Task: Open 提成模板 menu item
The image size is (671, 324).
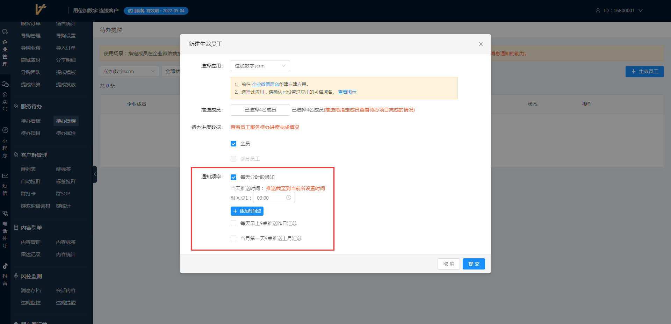Action: (x=66, y=72)
